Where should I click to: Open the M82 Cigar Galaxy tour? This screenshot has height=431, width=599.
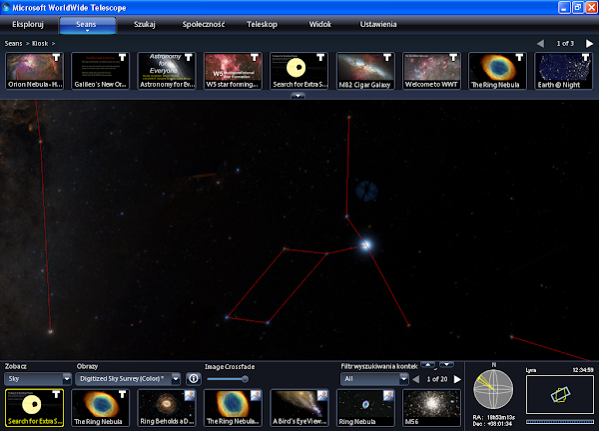coord(365,71)
